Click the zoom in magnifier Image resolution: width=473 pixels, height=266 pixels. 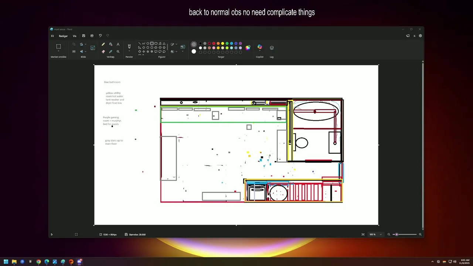[x=420, y=234]
